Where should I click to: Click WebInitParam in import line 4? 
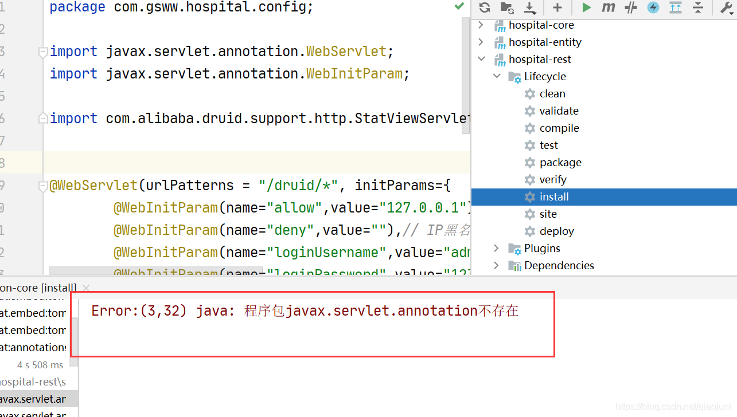(x=354, y=74)
